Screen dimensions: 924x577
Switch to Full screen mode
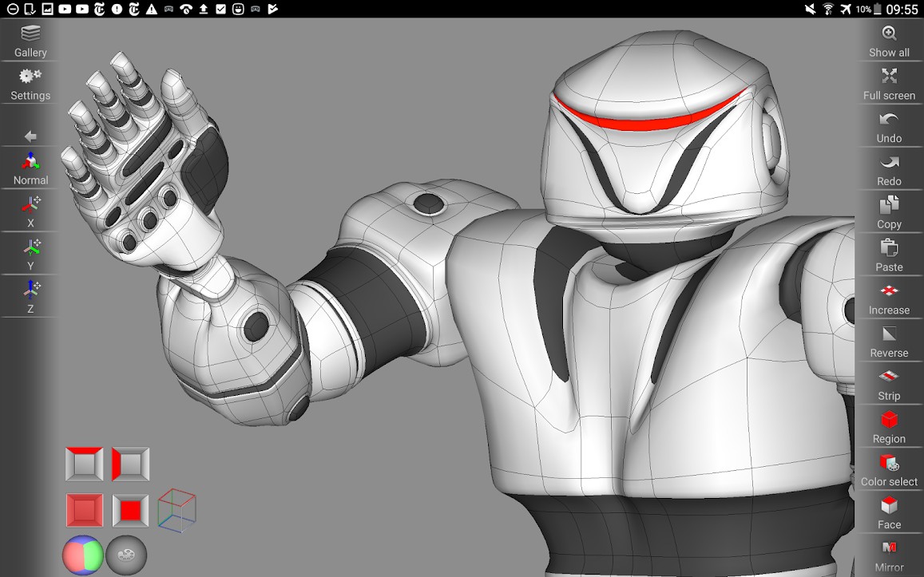click(889, 84)
